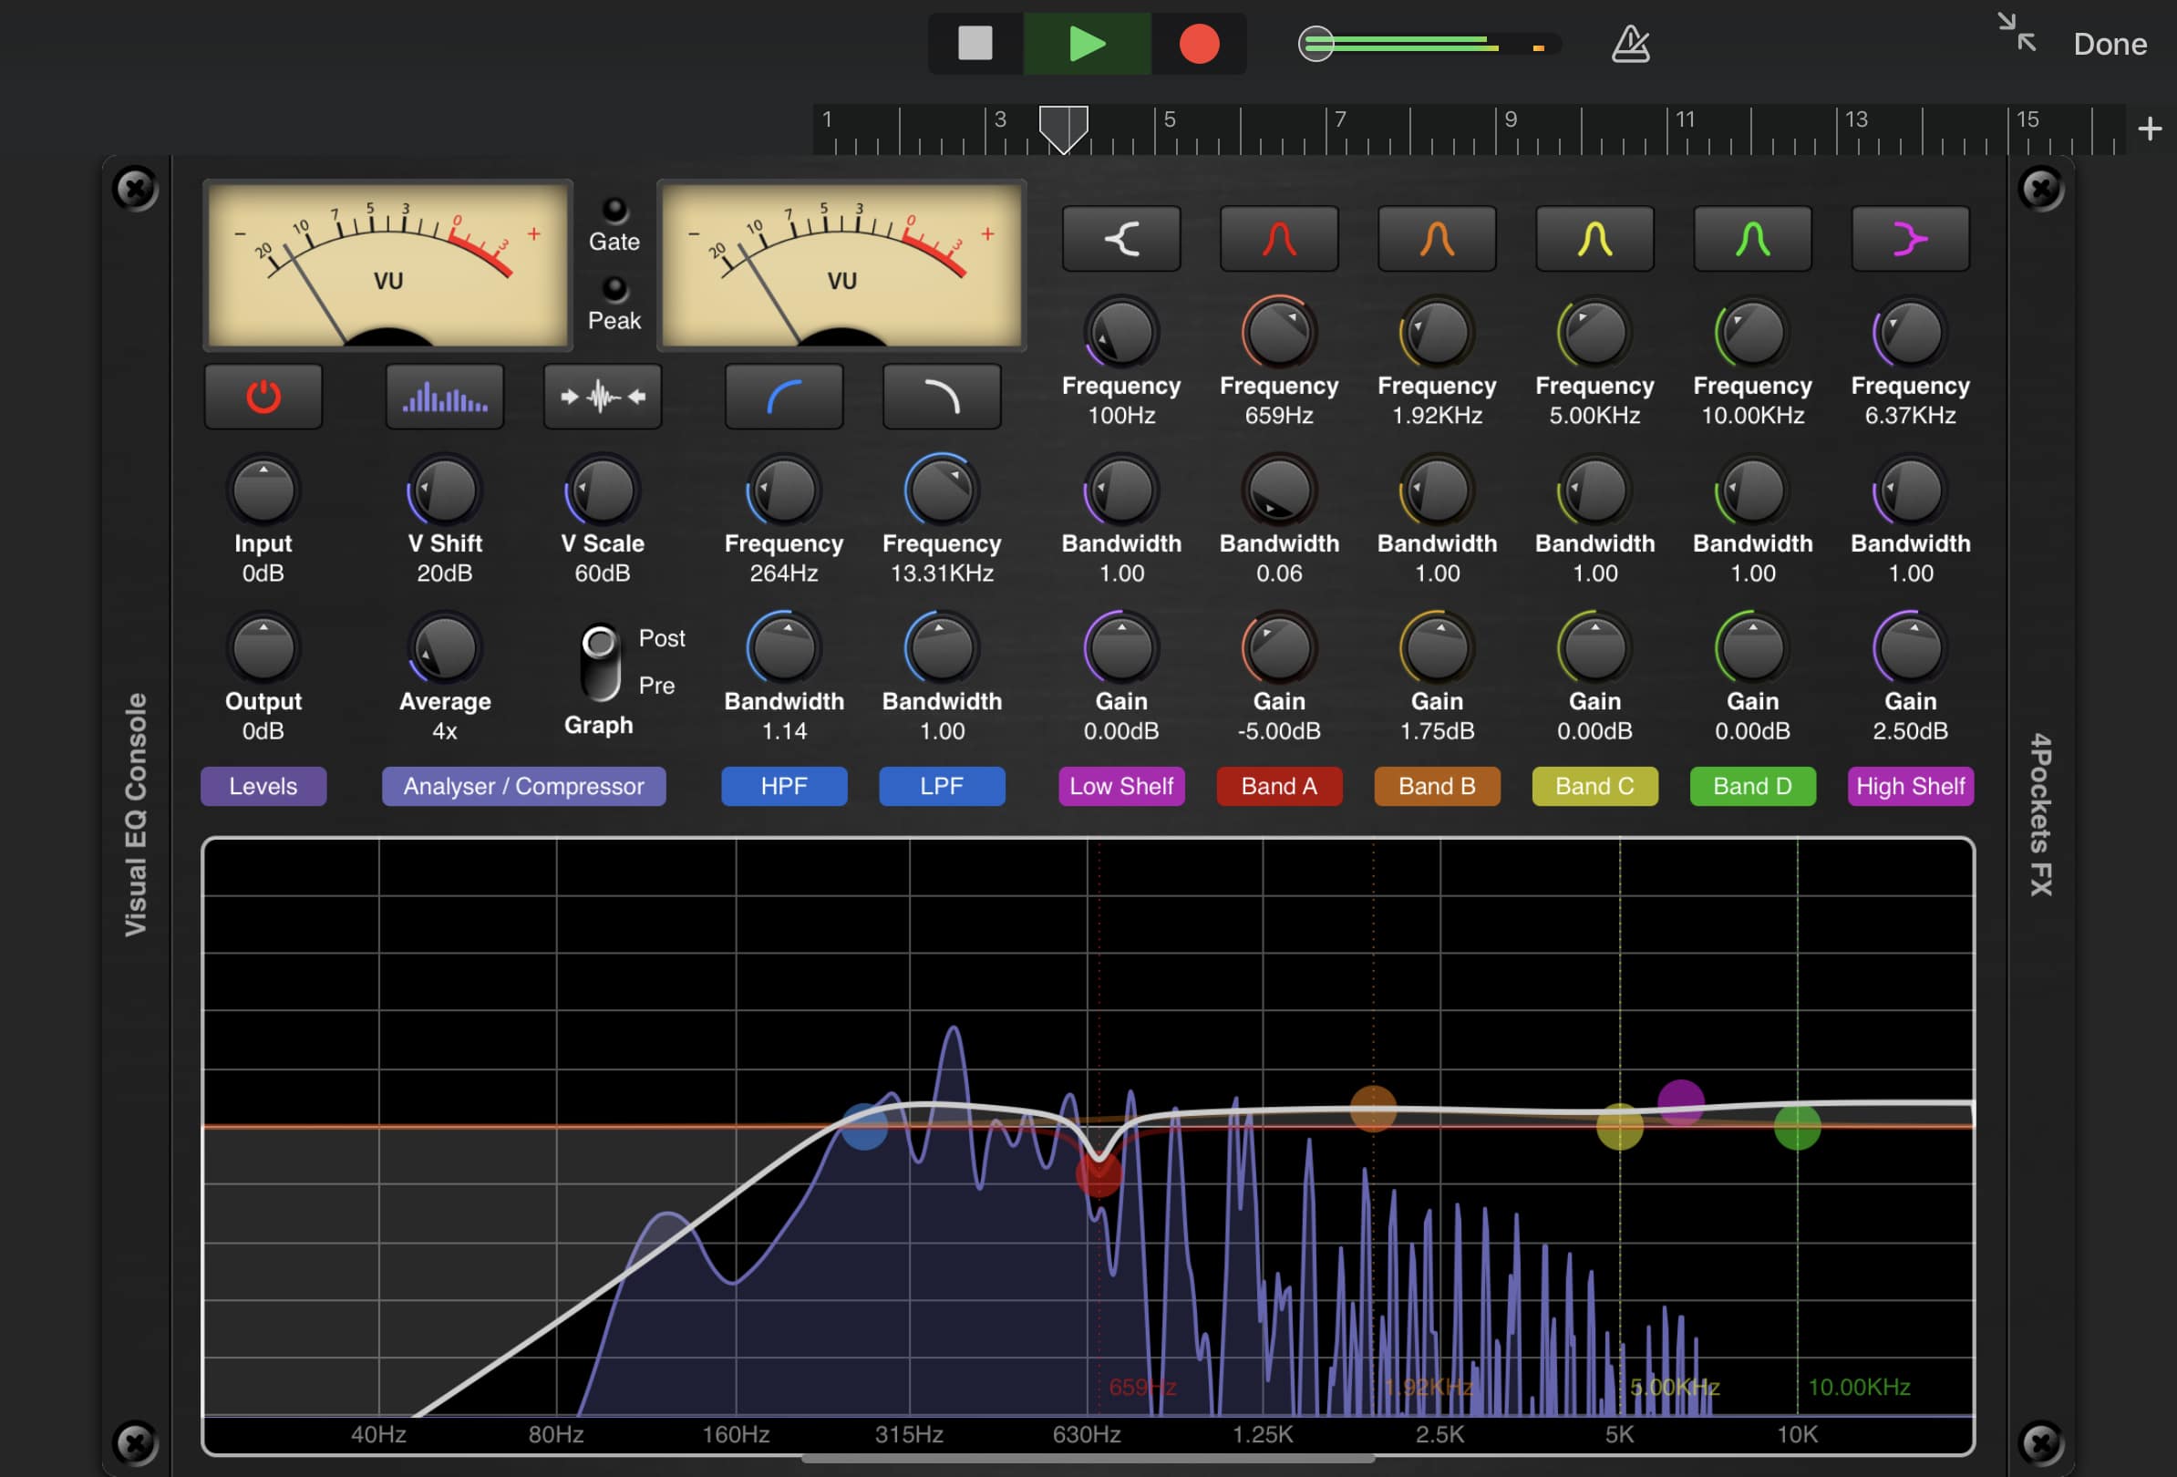This screenshot has height=1477, width=2177.
Task: Click the Peak indicator light
Action: (614, 285)
